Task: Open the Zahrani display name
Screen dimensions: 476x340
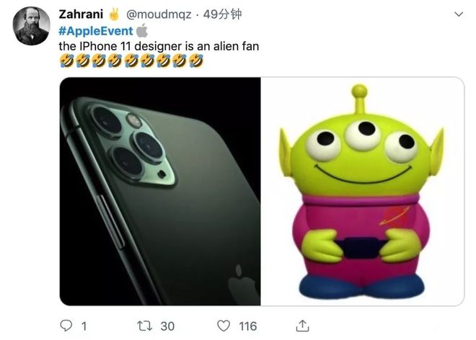Action: pos(81,14)
